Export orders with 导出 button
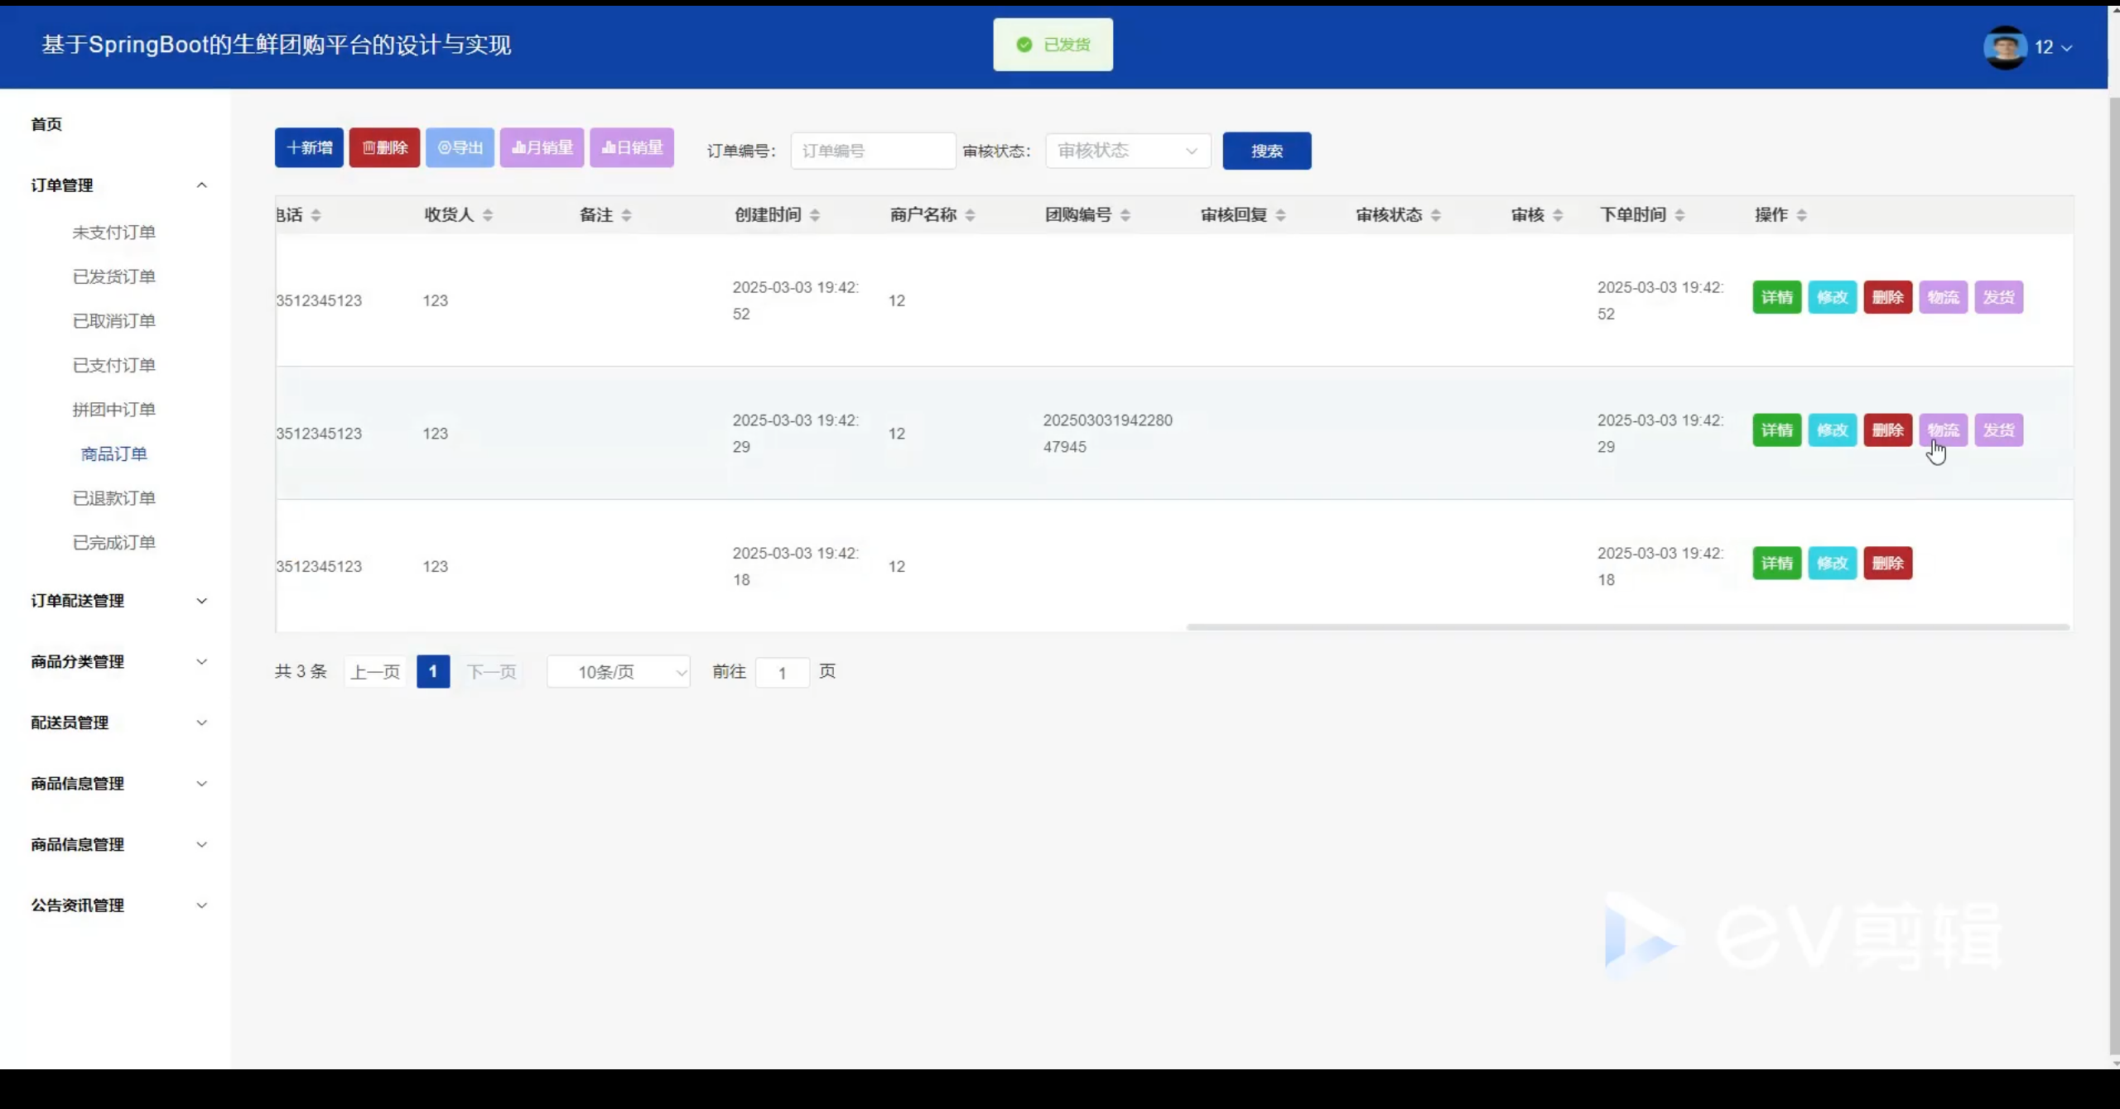2120x1109 pixels. [x=460, y=148]
